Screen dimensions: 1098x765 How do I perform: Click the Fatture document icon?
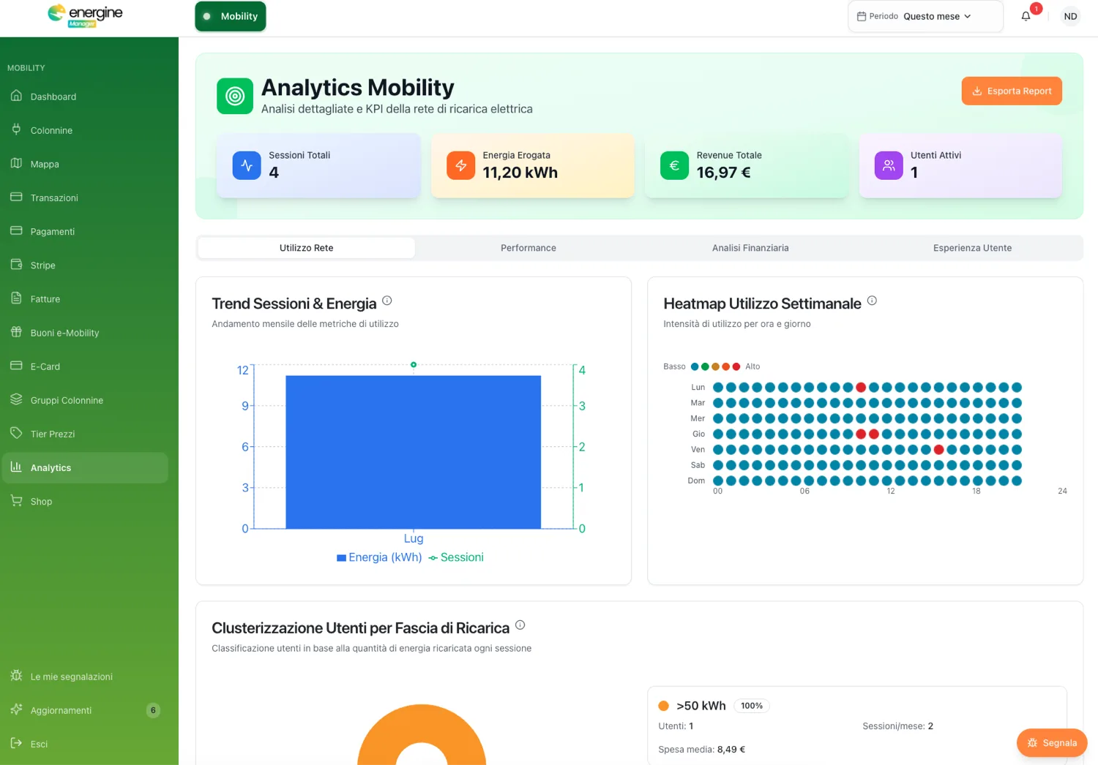(16, 298)
